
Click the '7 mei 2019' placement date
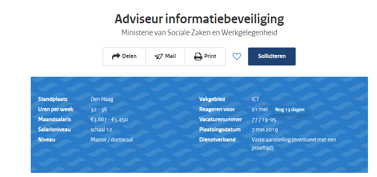click(265, 129)
